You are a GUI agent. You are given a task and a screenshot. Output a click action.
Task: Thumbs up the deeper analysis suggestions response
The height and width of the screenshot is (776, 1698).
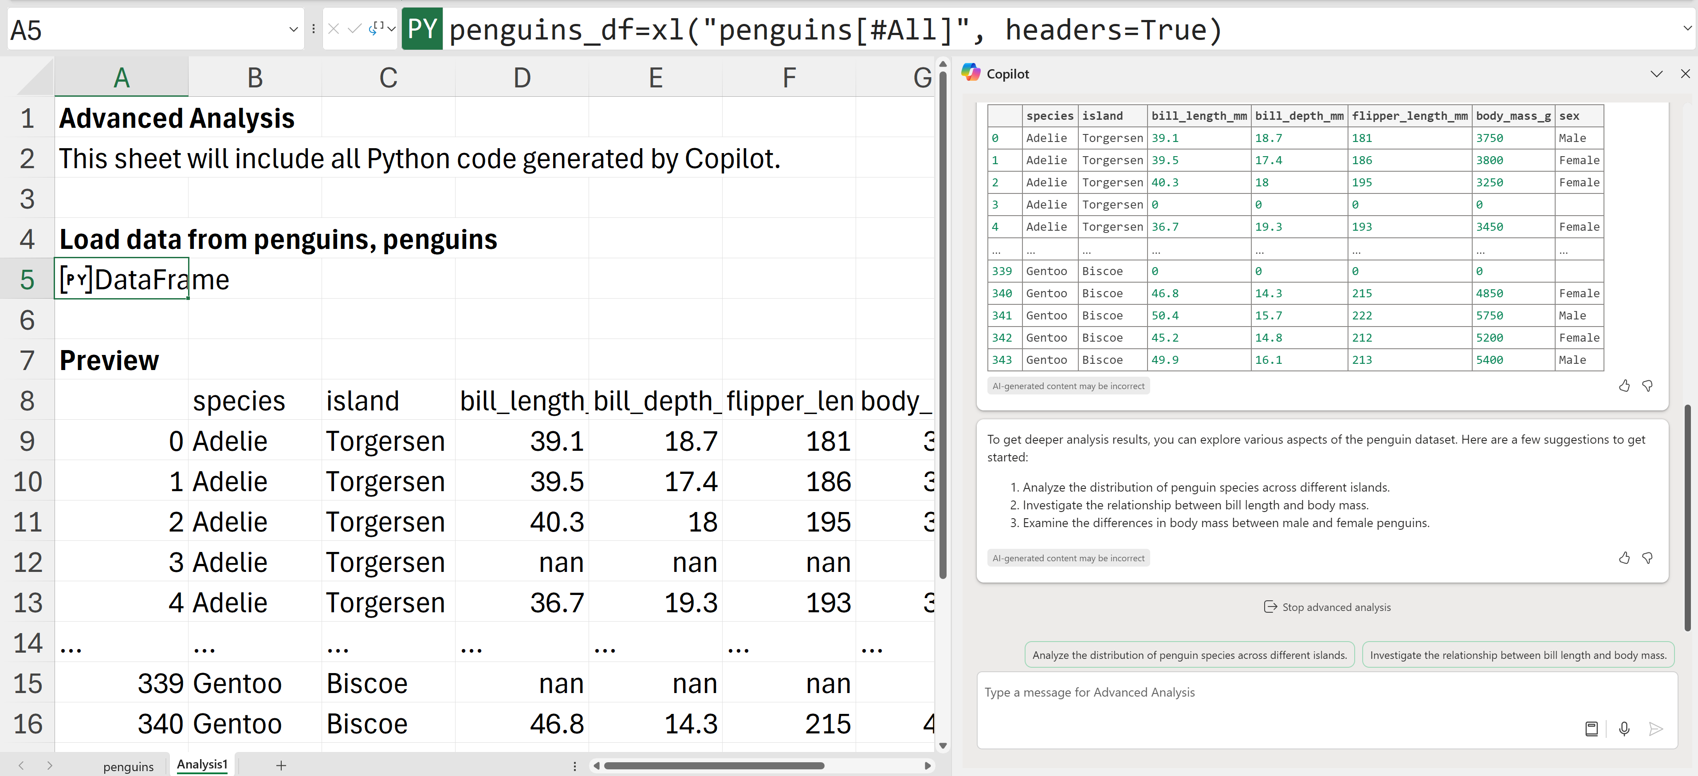pos(1624,558)
